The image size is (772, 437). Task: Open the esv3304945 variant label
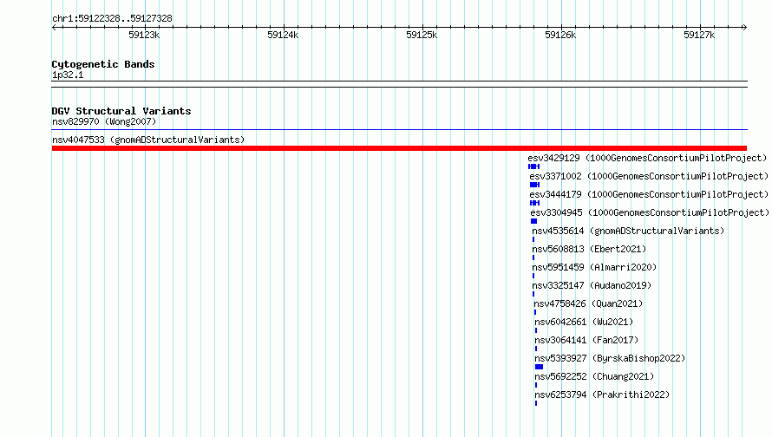click(x=650, y=212)
